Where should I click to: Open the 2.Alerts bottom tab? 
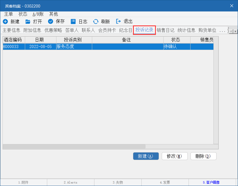(x=71, y=182)
